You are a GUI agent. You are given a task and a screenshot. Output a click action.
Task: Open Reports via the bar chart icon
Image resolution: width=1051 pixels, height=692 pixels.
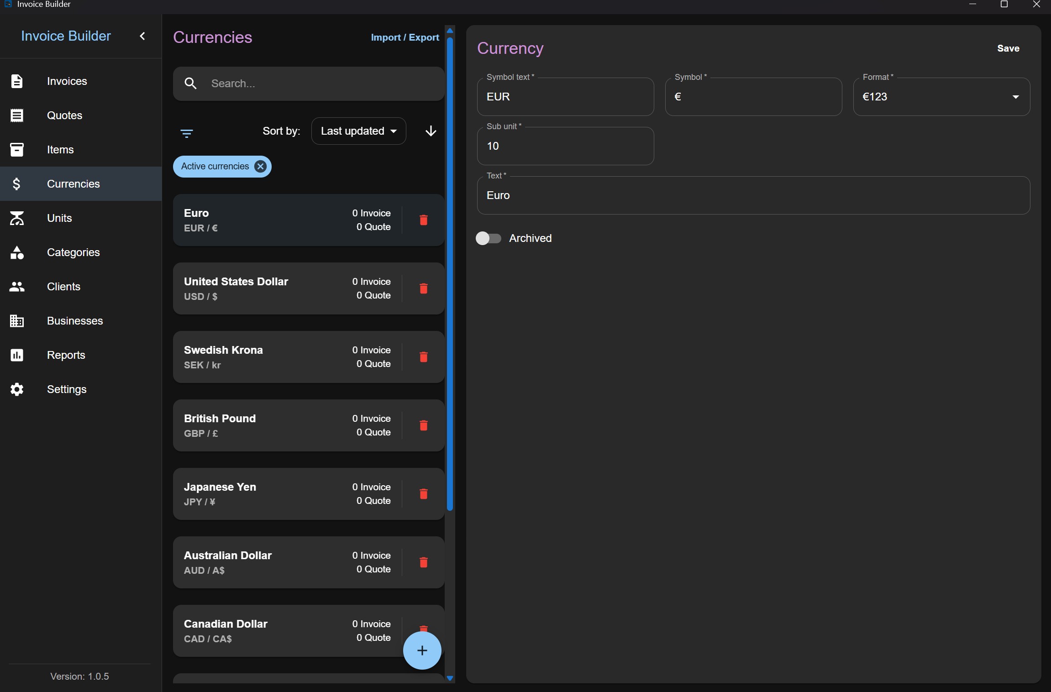tap(17, 355)
